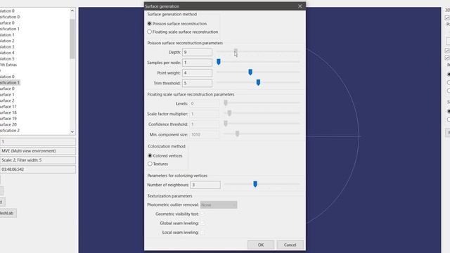Click the Depth value field

click(x=197, y=52)
